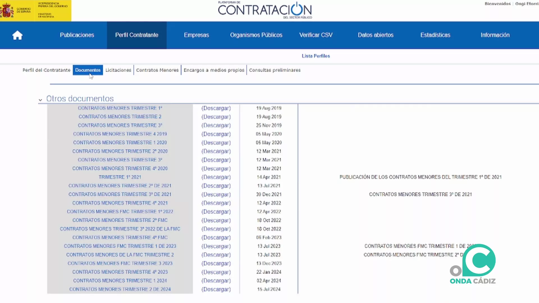Collapse the Otros documentos section
This screenshot has width=539, height=303.
click(x=40, y=100)
